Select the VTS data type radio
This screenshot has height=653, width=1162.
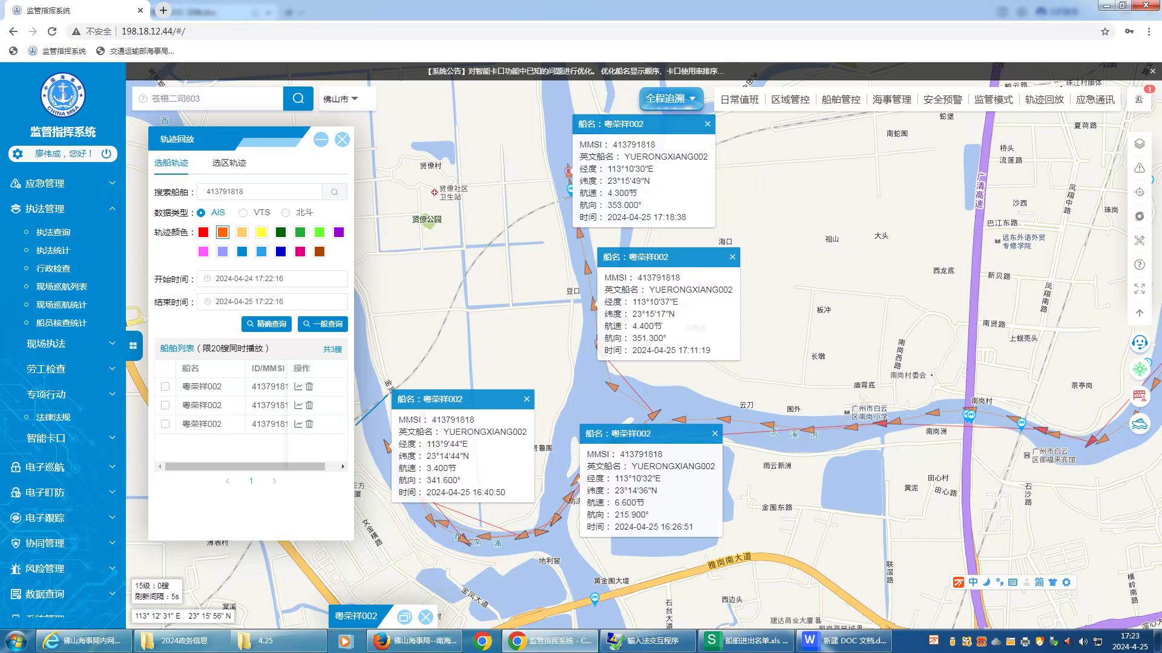(x=243, y=213)
